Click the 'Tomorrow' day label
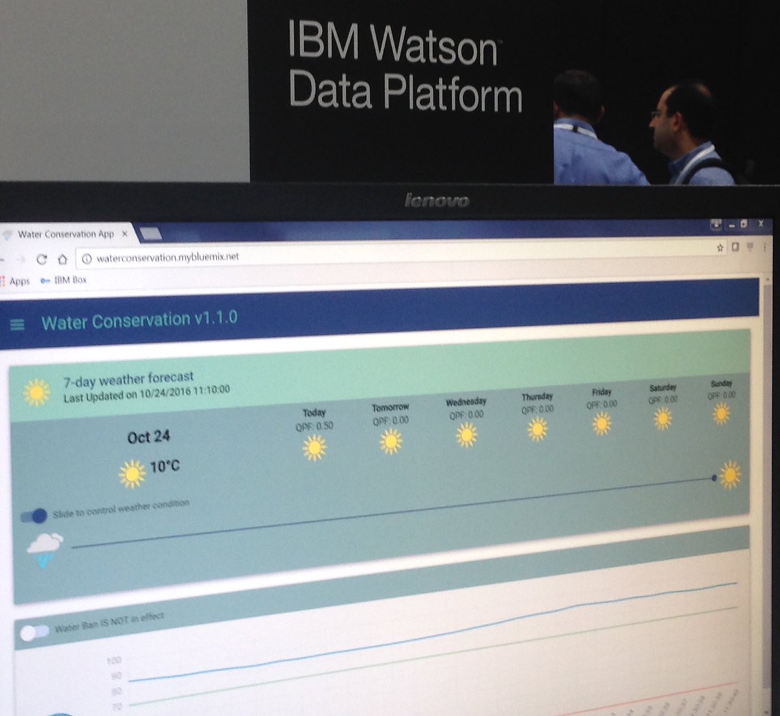780x716 pixels. (x=391, y=408)
